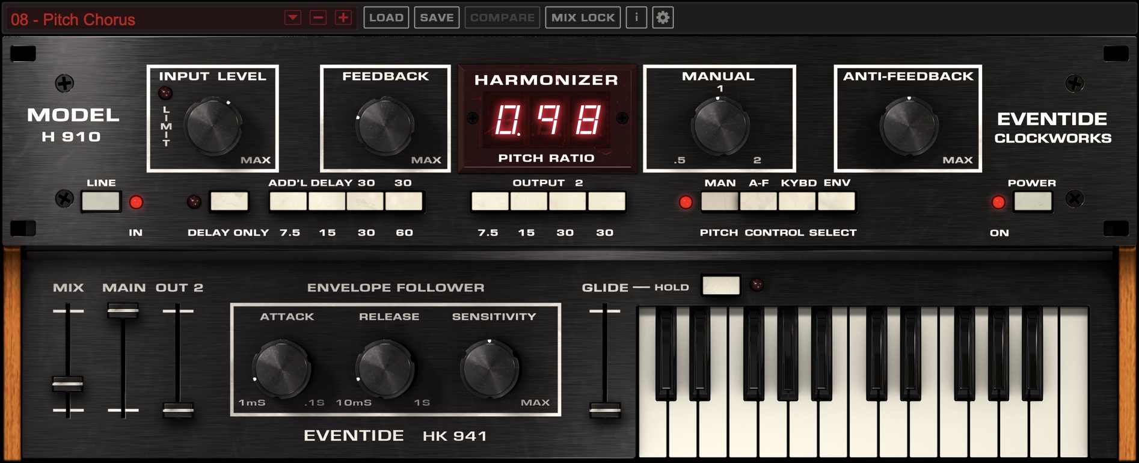This screenshot has width=1139, height=463.
Task: Click the MIX LOCK button
Action: [x=583, y=17]
